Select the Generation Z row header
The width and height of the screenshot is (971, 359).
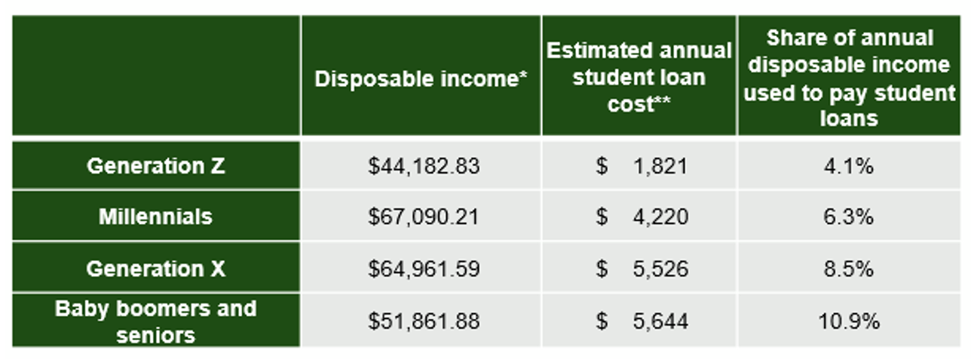[x=156, y=166]
